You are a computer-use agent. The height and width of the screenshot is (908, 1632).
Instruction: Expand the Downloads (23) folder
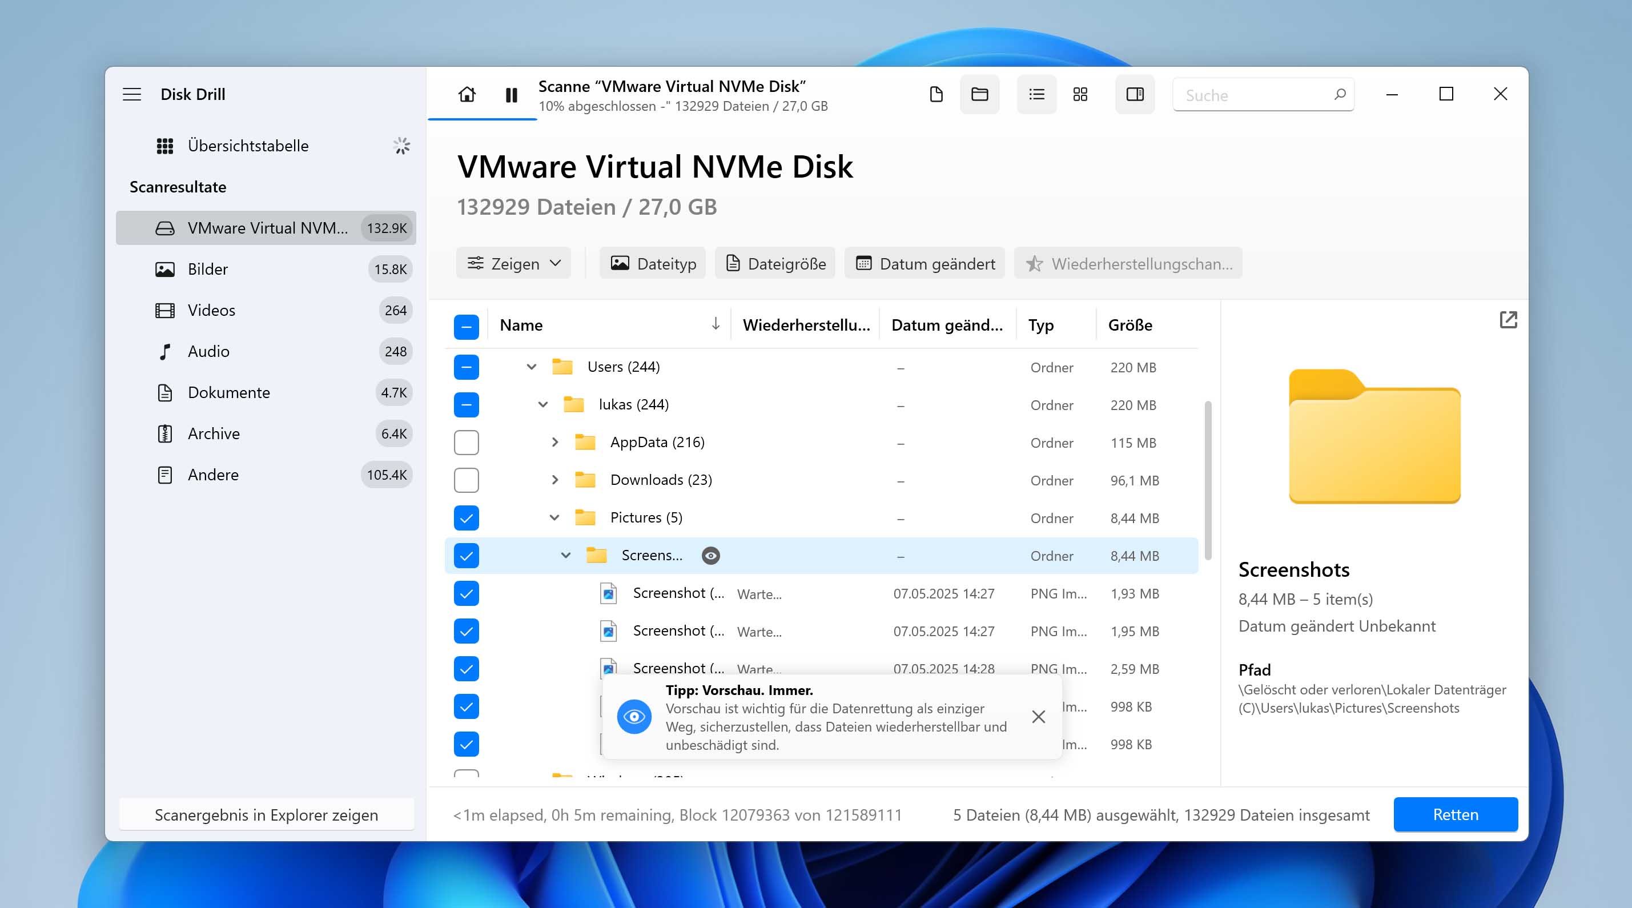555,480
